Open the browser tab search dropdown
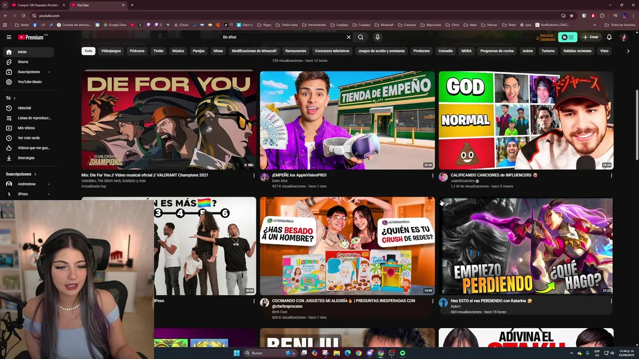Screen dimensions: 639x359 (5, 5)
